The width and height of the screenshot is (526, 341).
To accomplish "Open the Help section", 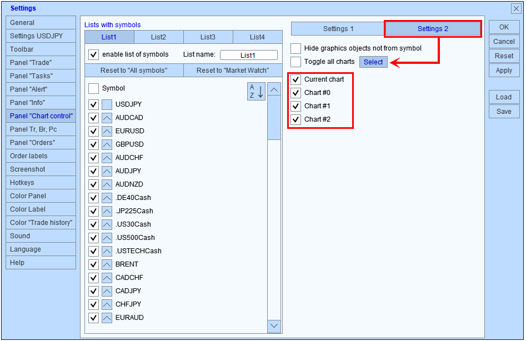I will [x=41, y=263].
